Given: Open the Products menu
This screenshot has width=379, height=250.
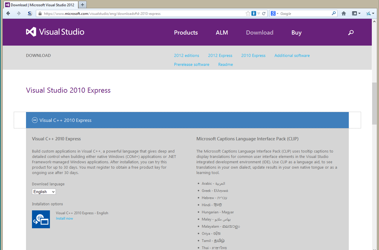Looking at the screenshot, I should pos(186,32).
